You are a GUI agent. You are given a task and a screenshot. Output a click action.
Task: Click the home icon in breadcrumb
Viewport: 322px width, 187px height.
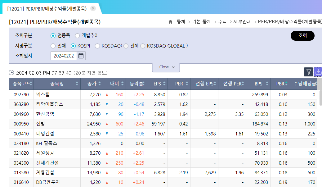170,22
